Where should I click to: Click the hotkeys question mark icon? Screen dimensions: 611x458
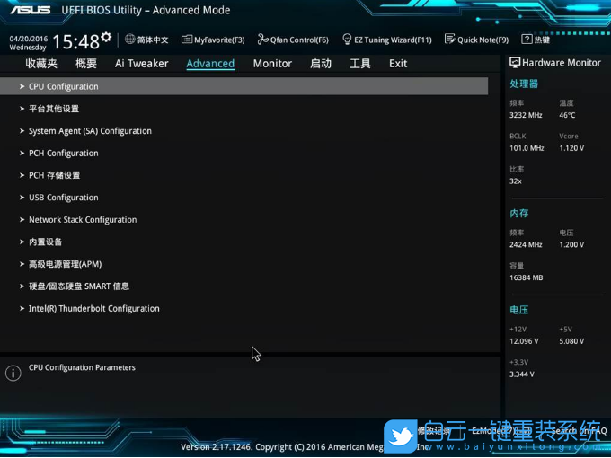tap(527, 40)
